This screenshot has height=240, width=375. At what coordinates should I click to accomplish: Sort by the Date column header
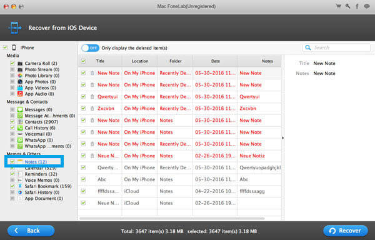coord(215,61)
